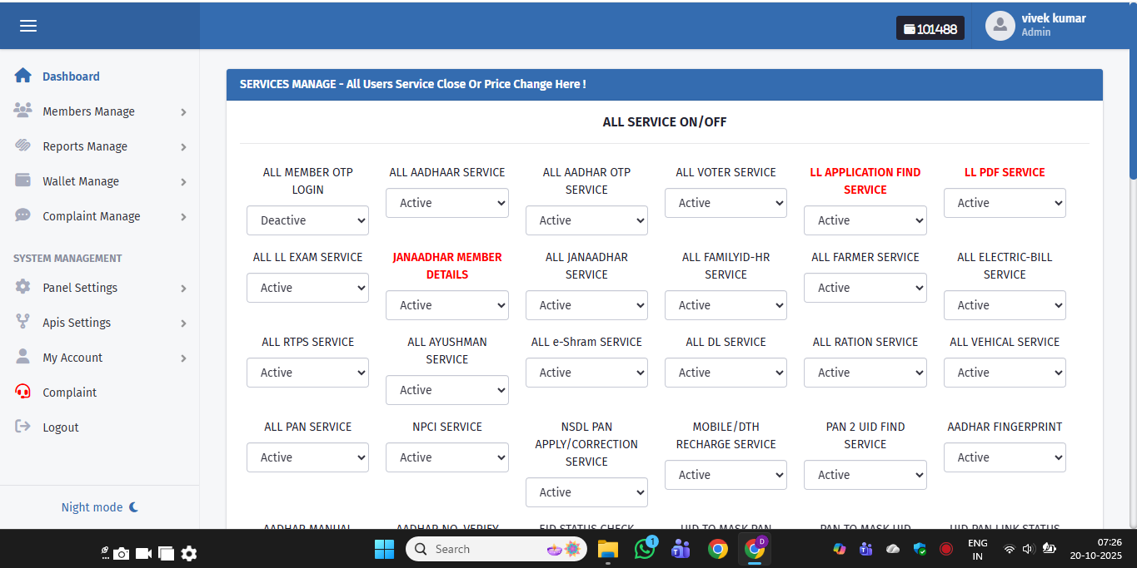Screen dimensions: 1137x568
Task: Click the Members Manage people icon
Action: coord(23,111)
